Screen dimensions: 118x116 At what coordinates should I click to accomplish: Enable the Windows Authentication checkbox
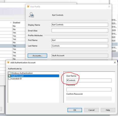pyautogui.click(x=9, y=73)
